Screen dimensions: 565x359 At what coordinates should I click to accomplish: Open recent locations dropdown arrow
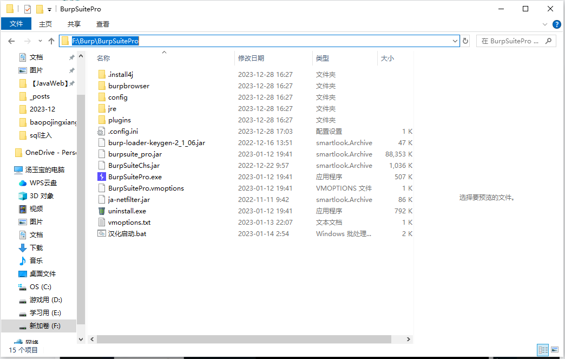pyautogui.click(x=40, y=41)
